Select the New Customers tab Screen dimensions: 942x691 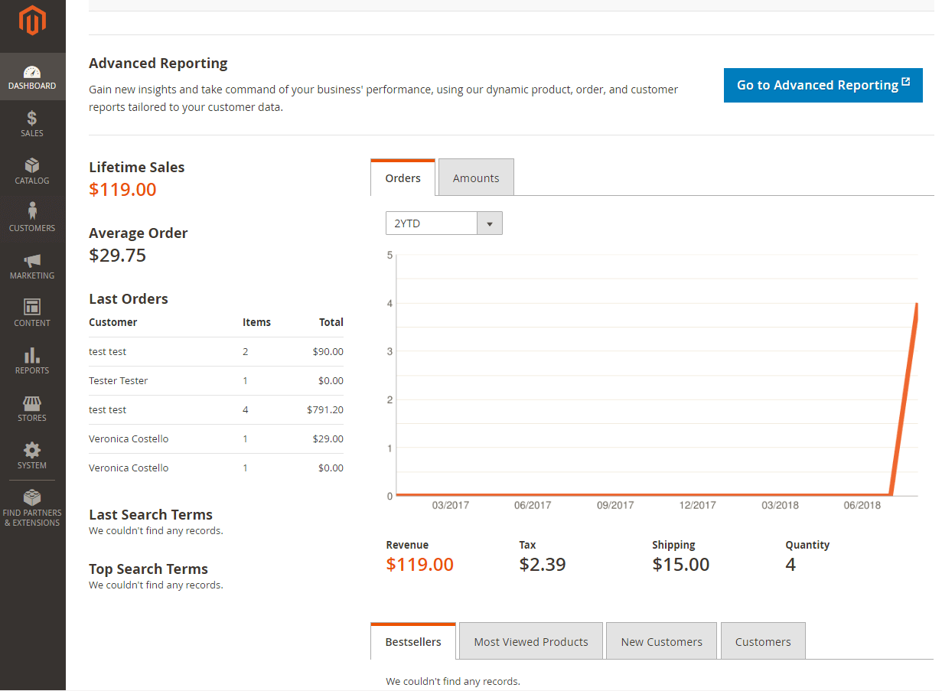click(660, 640)
